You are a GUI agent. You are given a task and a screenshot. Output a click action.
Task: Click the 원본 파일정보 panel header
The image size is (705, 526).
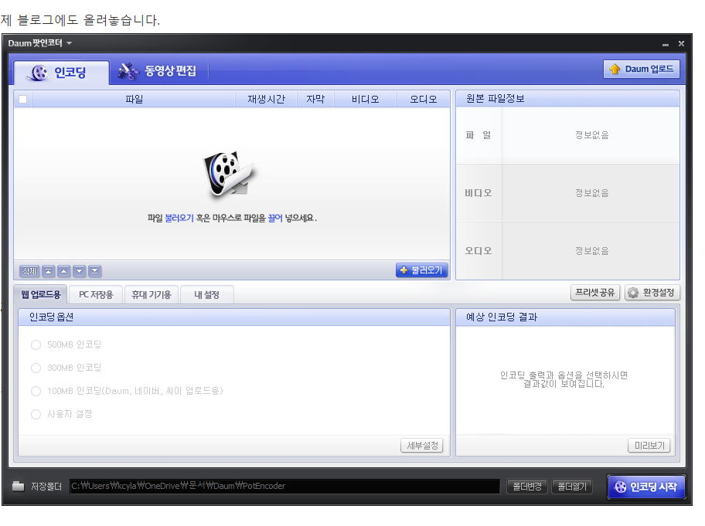(567, 98)
